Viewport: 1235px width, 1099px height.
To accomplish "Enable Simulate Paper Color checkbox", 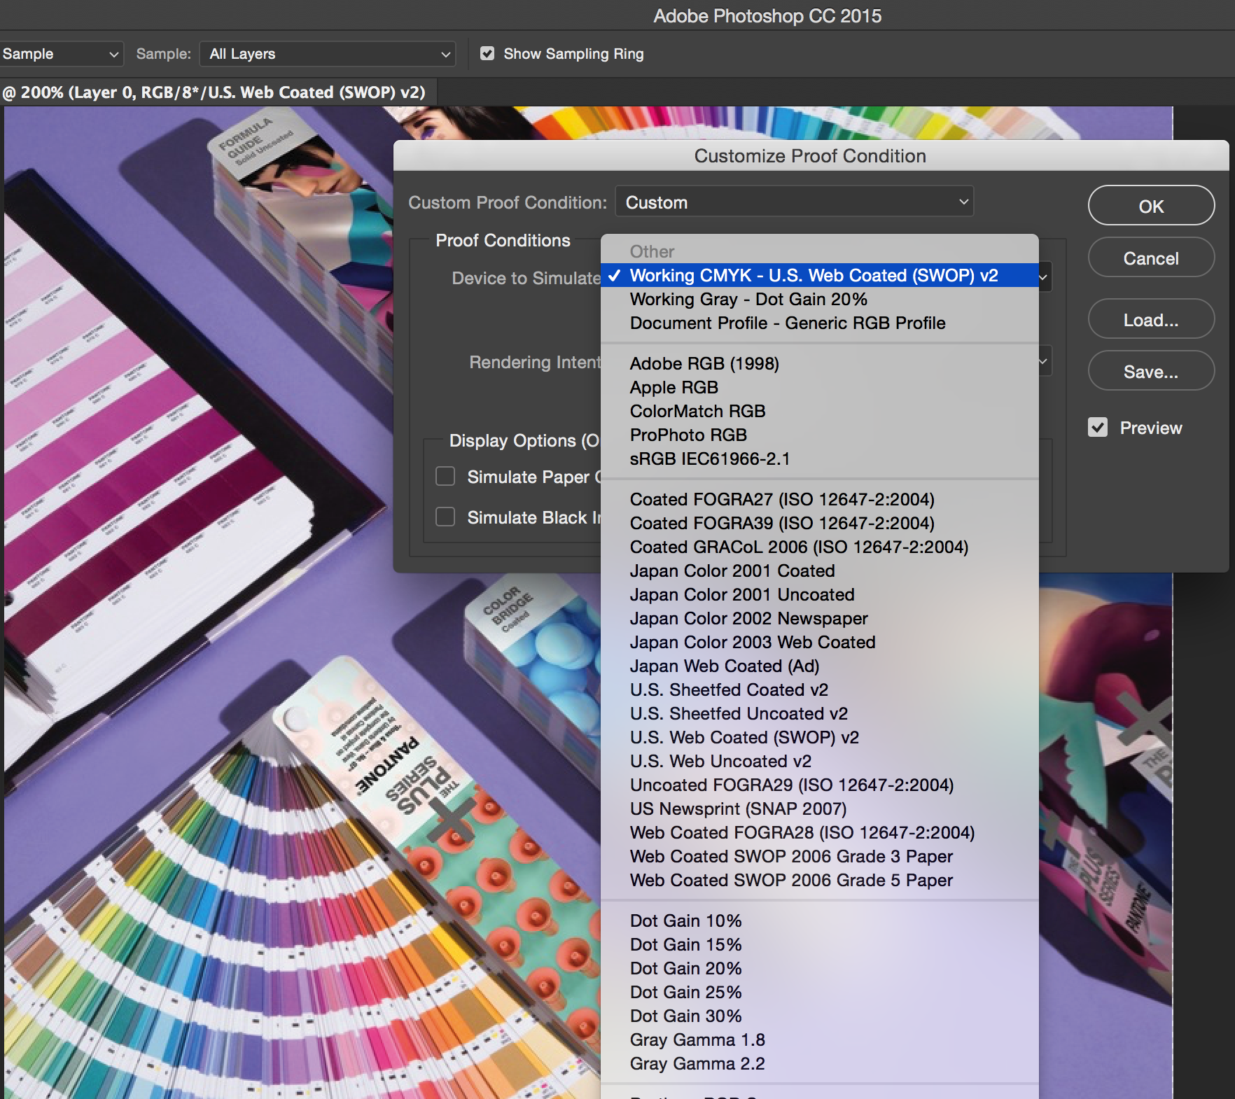I will coord(445,477).
